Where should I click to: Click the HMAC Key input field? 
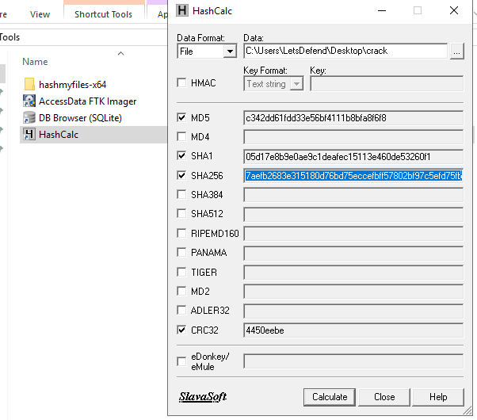pos(387,84)
